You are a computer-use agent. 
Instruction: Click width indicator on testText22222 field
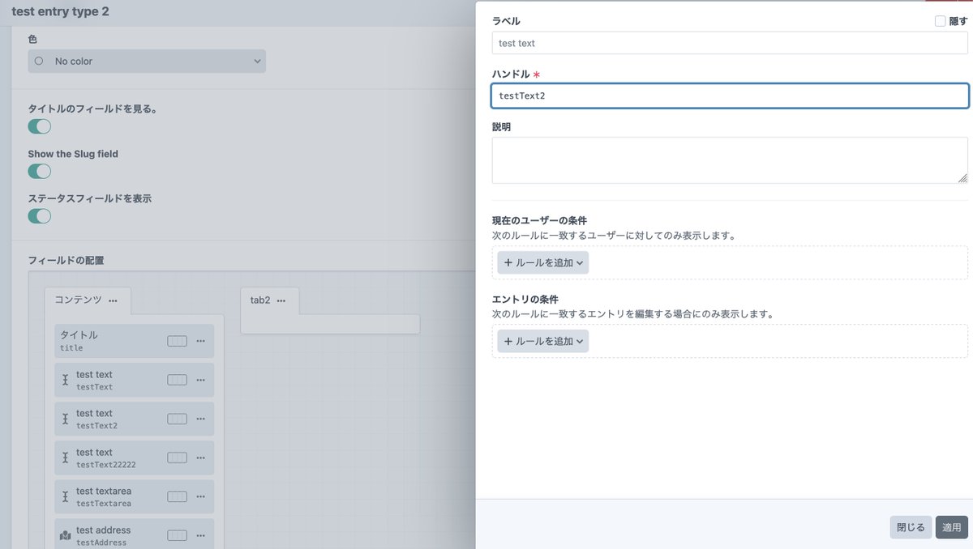pos(177,457)
